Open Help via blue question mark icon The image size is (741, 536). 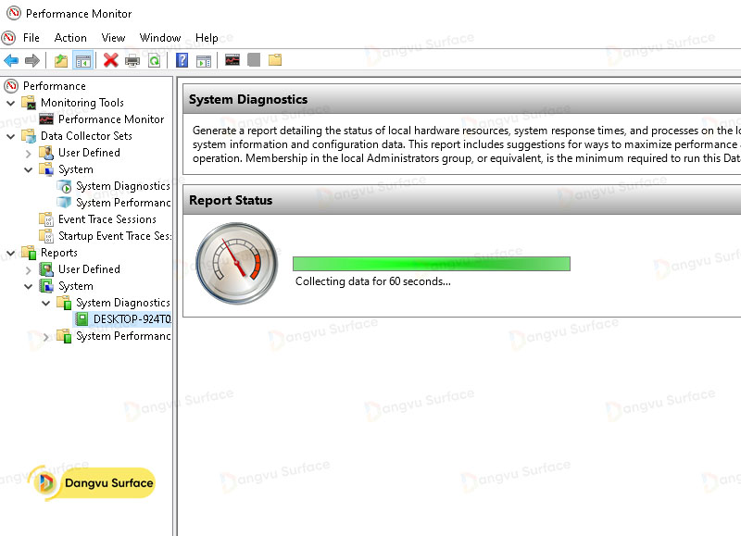coord(182,60)
